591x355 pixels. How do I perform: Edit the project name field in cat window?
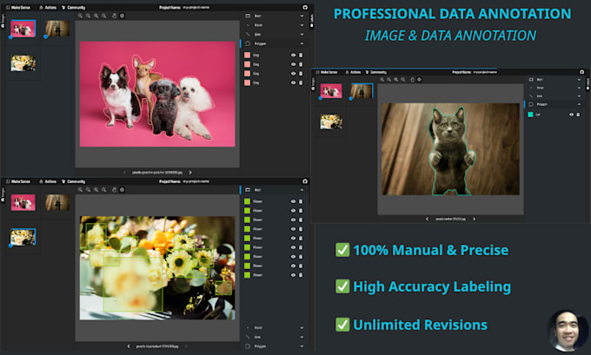[x=485, y=72]
